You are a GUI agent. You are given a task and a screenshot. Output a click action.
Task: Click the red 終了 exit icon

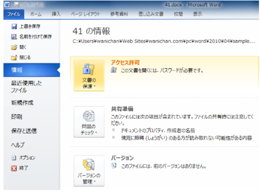pos(14,168)
